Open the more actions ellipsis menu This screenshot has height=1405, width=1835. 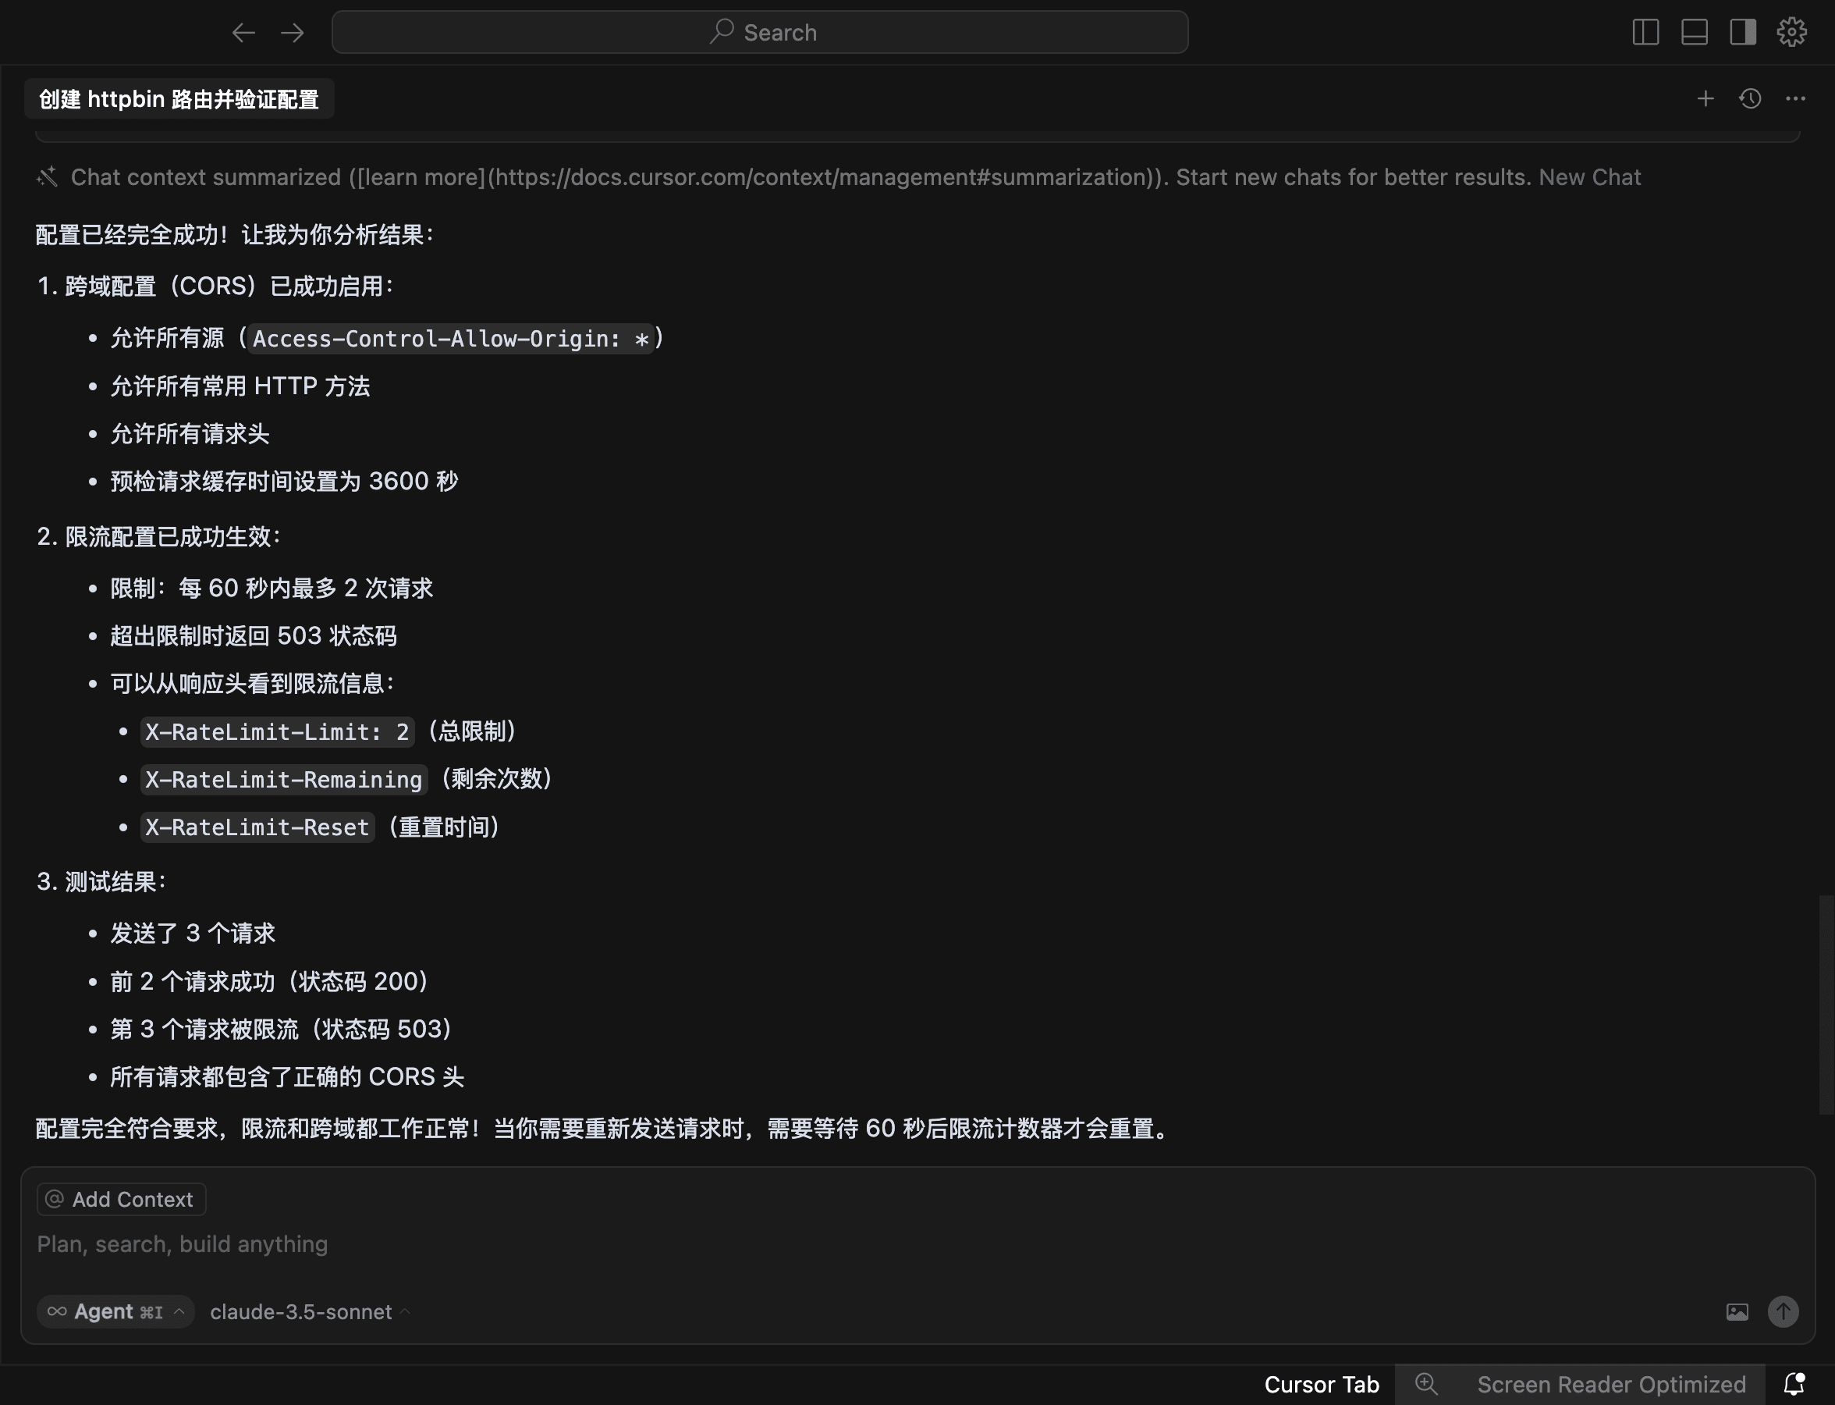[1796, 98]
